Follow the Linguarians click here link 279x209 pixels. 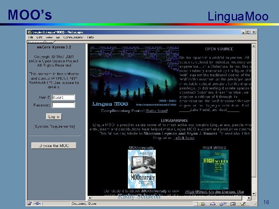(185, 138)
